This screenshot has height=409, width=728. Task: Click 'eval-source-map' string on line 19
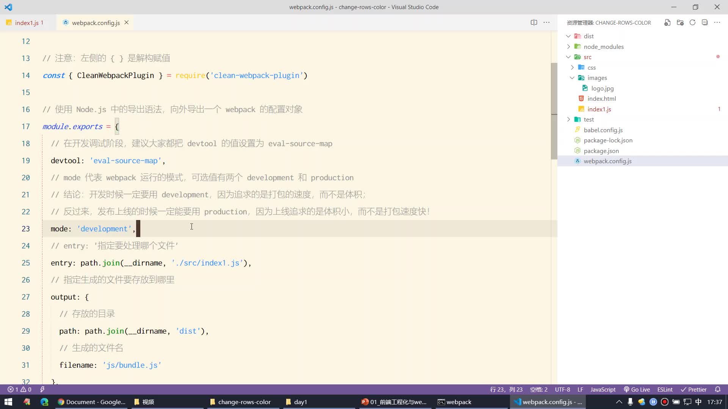[125, 161]
